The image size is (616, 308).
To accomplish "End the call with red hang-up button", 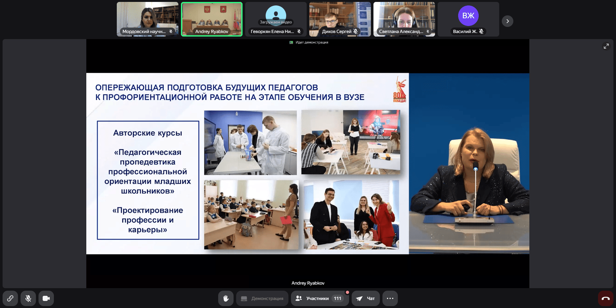I will coord(605,298).
